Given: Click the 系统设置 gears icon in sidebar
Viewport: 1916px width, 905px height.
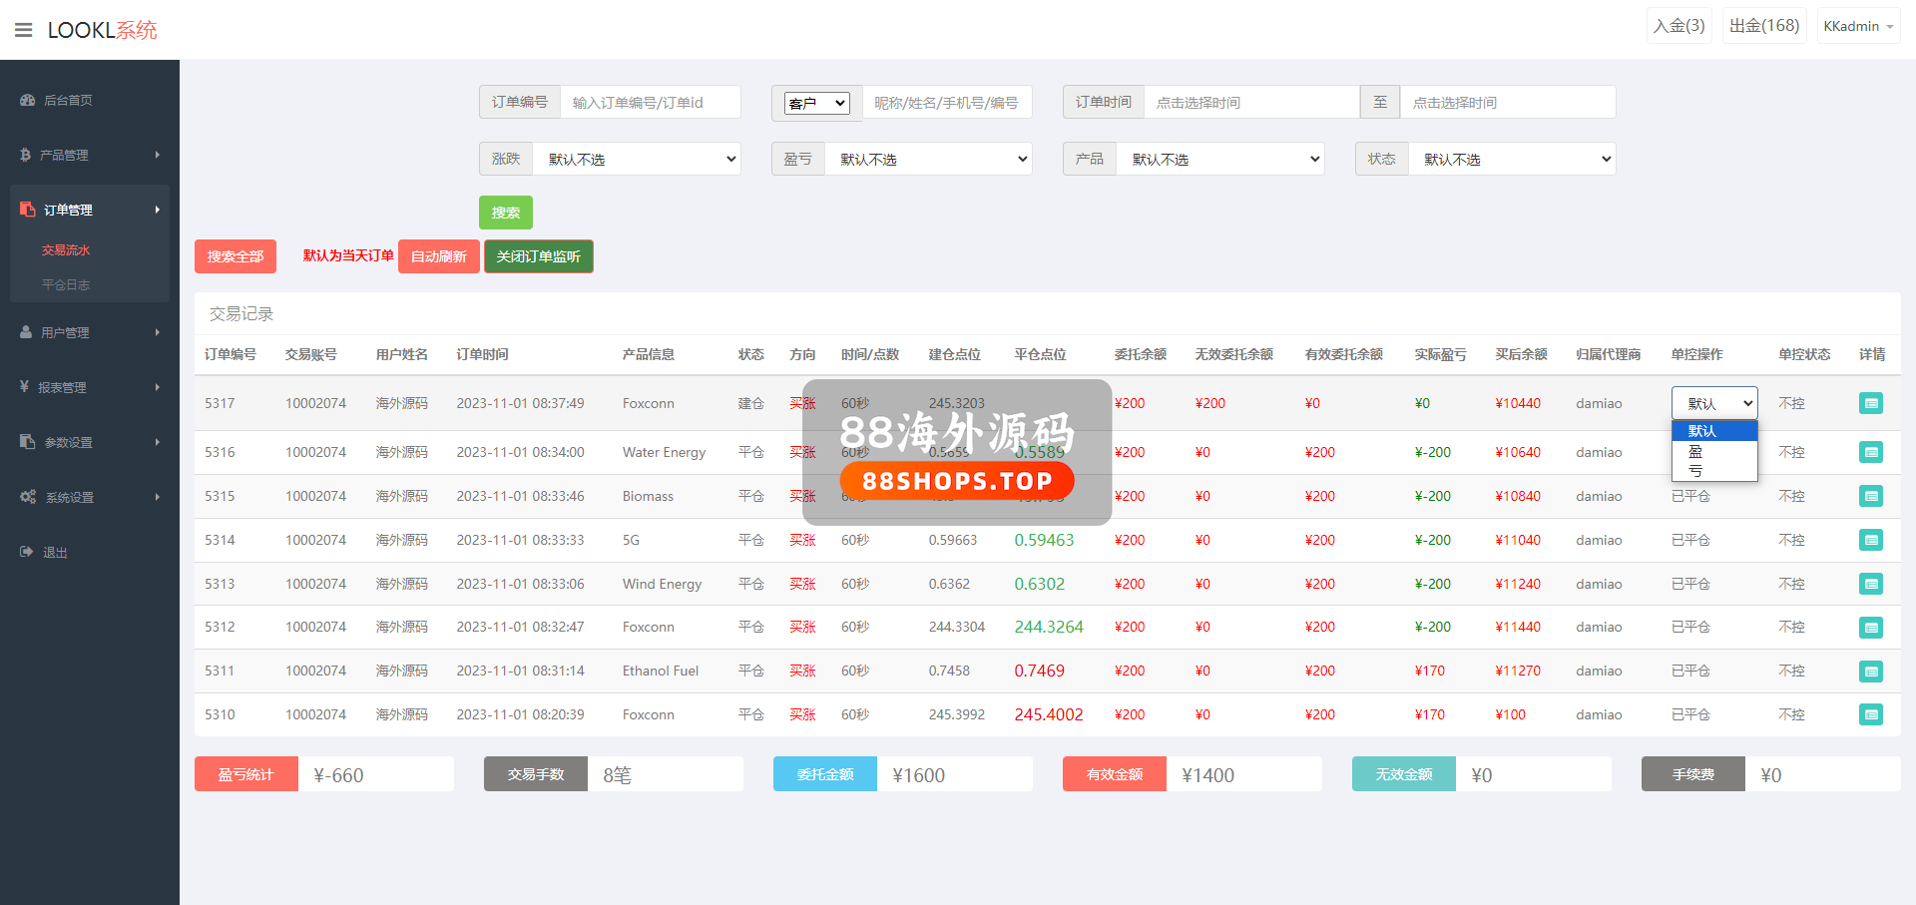Looking at the screenshot, I should tap(28, 497).
